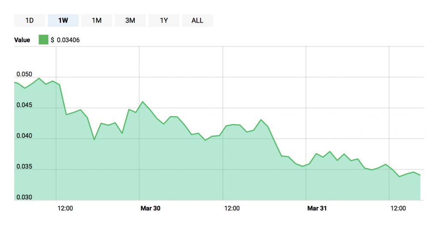Click the 12:00 label after Mar 31
438x225 pixels.
[x=398, y=208]
